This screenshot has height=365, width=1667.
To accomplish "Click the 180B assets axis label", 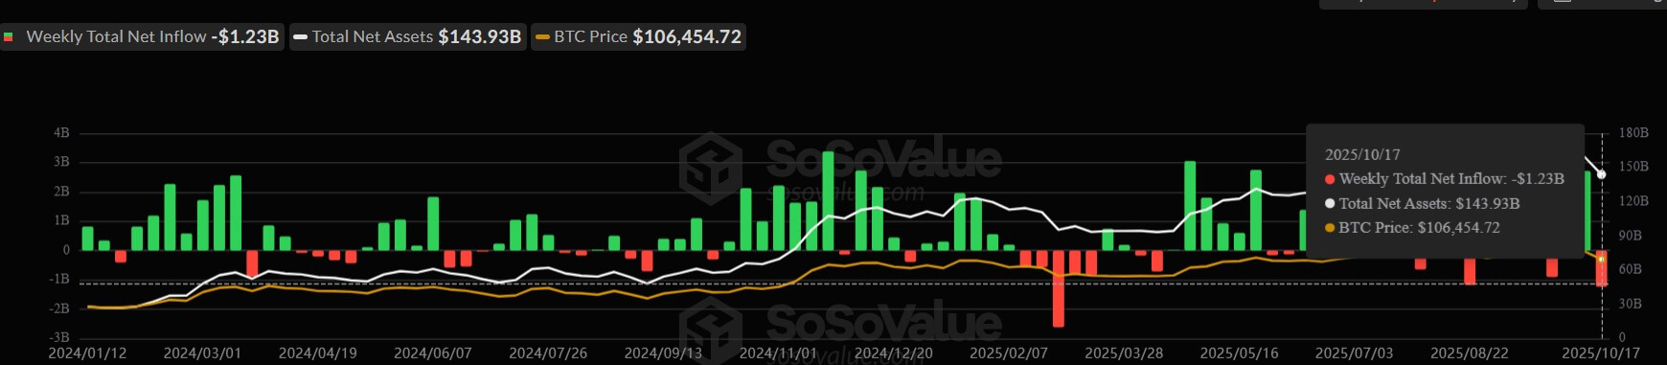I will [1633, 133].
